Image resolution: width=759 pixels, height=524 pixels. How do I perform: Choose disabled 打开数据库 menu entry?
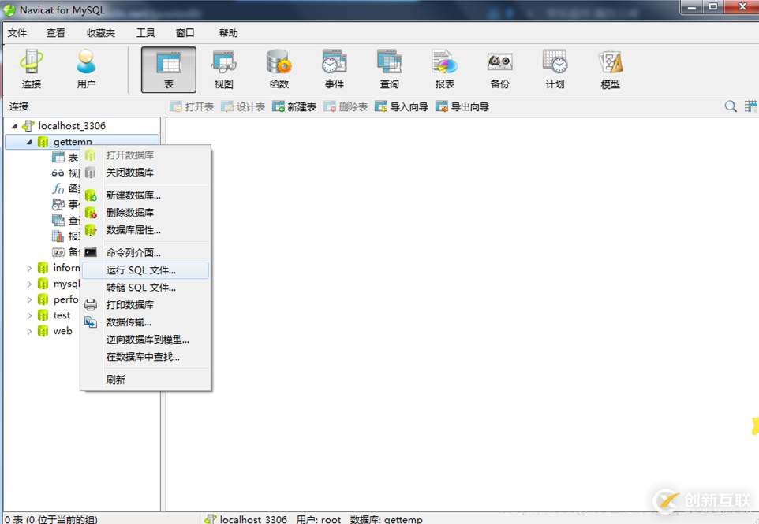coord(146,155)
